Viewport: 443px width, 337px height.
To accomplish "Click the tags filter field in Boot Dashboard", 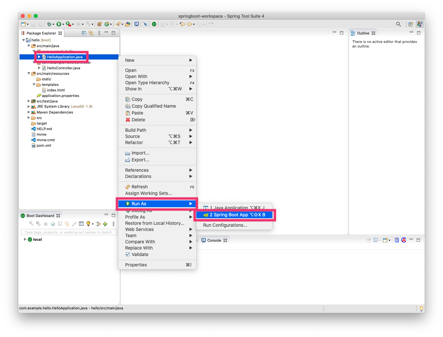I will click(69, 232).
